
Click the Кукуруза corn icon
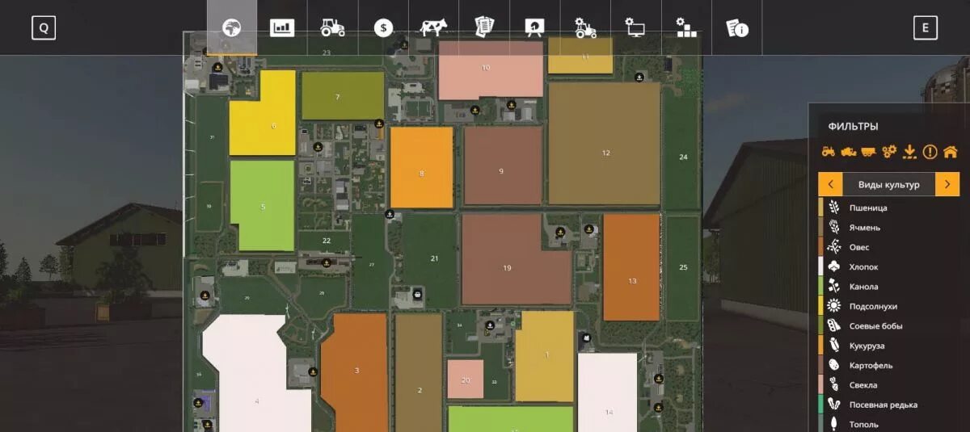coord(833,346)
